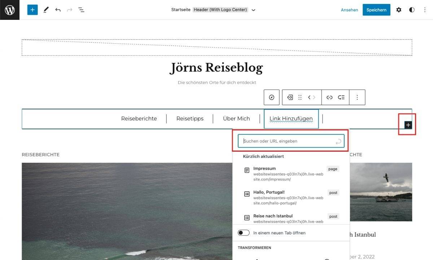Redo the change
Viewport: 433px width, 260px height.
click(x=70, y=10)
